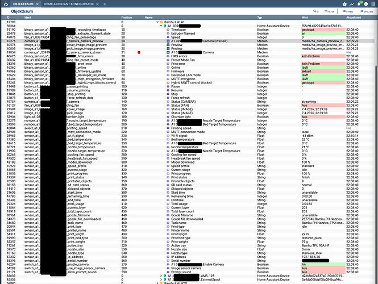
Task: Sort by the Position column header
Action: coord(127,18)
